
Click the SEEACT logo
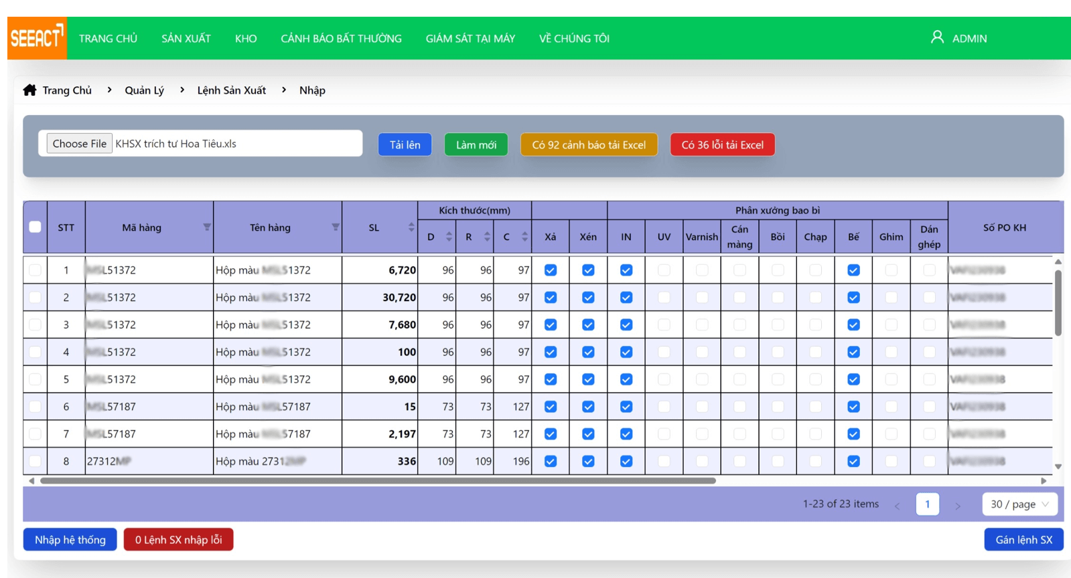[37, 38]
